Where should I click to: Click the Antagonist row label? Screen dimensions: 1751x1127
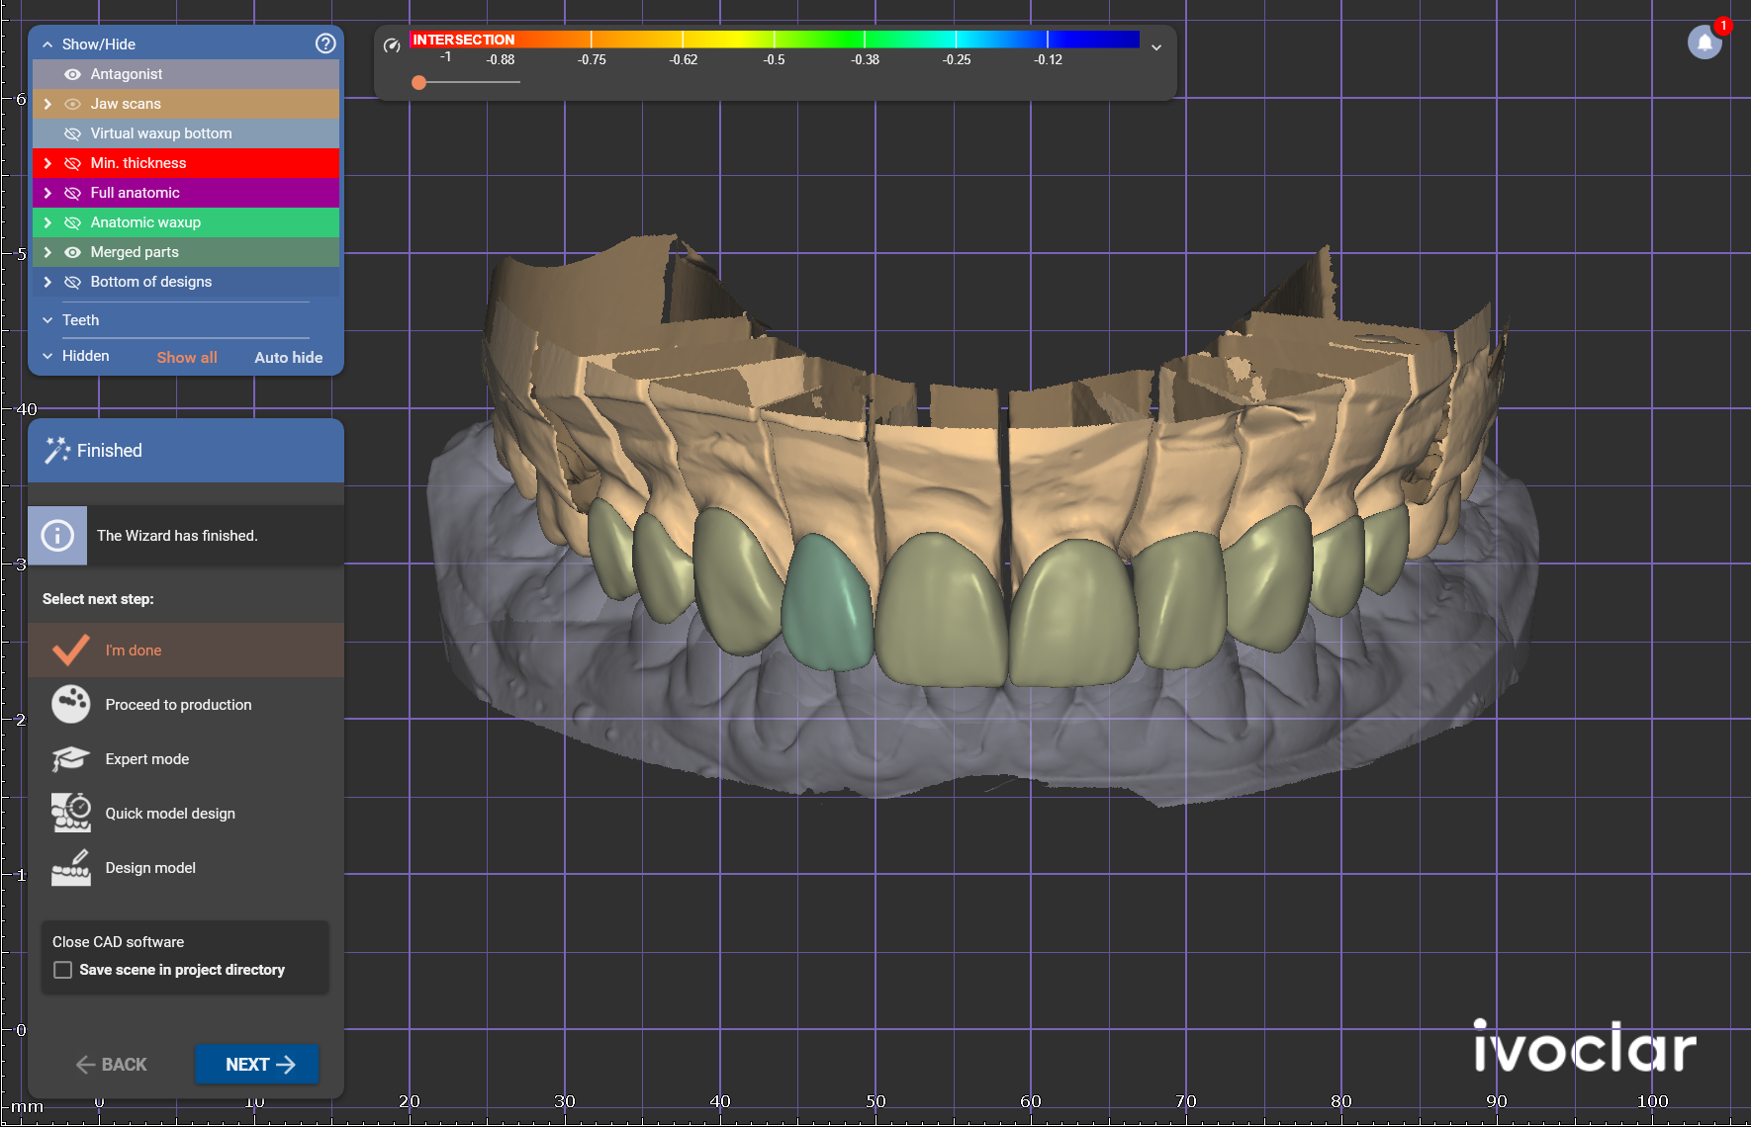127,74
